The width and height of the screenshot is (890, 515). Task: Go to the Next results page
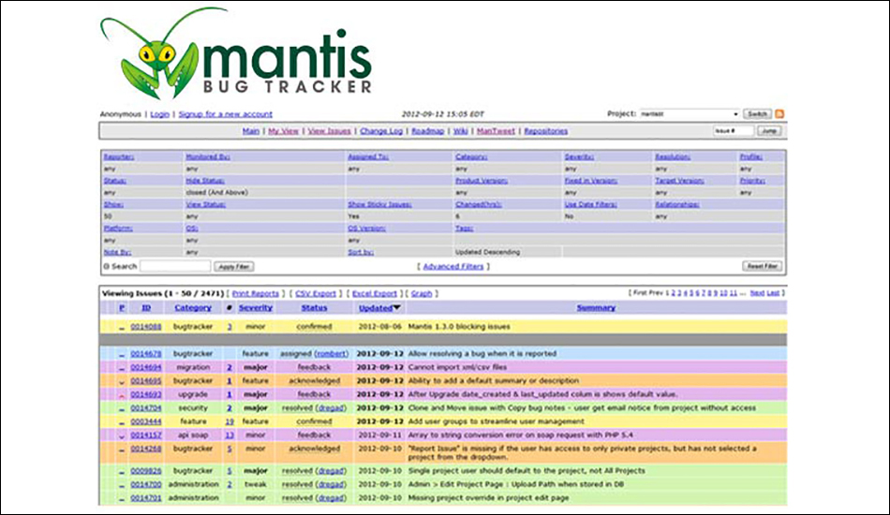tap(757, 293)
